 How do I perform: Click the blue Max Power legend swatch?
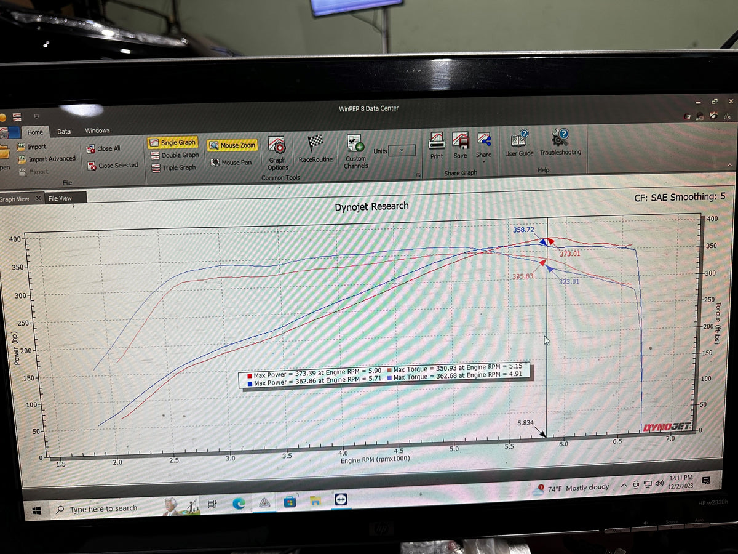tap(249, 383)
